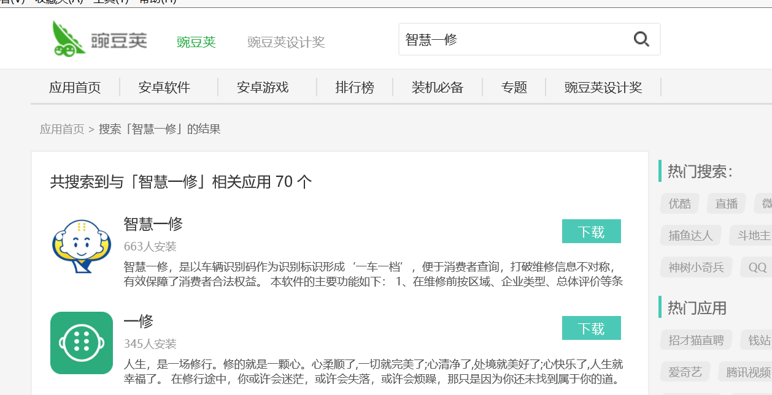Open 豌豆荚设计奖 in the navigation bar
772x395 pixels.
603,88
